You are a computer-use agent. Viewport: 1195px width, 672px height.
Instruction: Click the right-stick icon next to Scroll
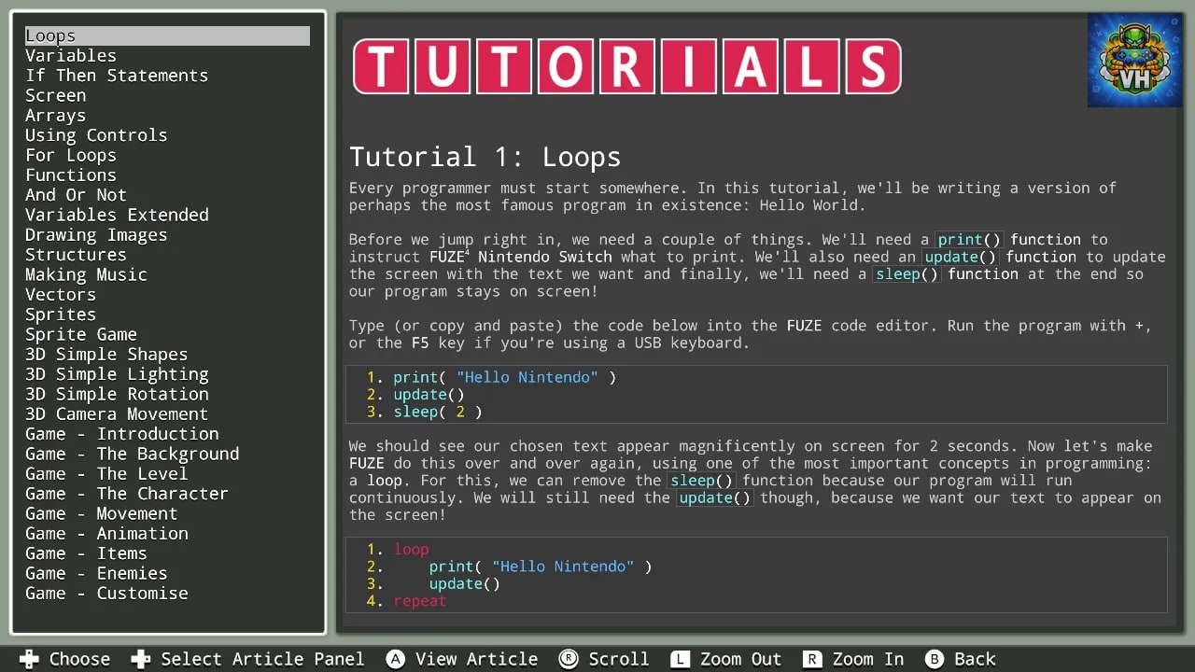coord(569,659)
